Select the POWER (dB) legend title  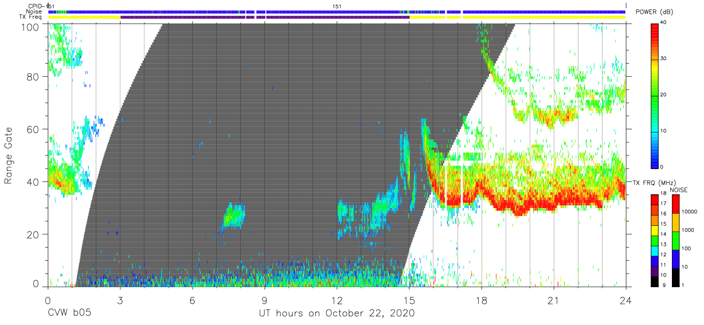pyautogui.click(x=655, y=12)
